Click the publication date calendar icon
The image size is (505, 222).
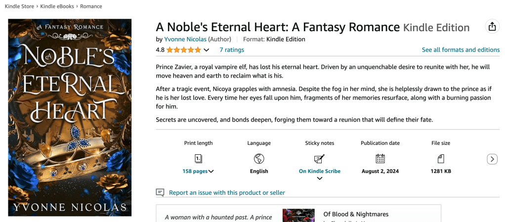point(380,159)
